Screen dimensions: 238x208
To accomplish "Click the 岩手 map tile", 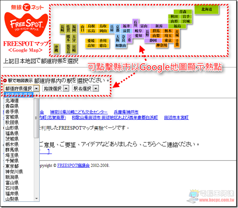I will click(186, 16).
